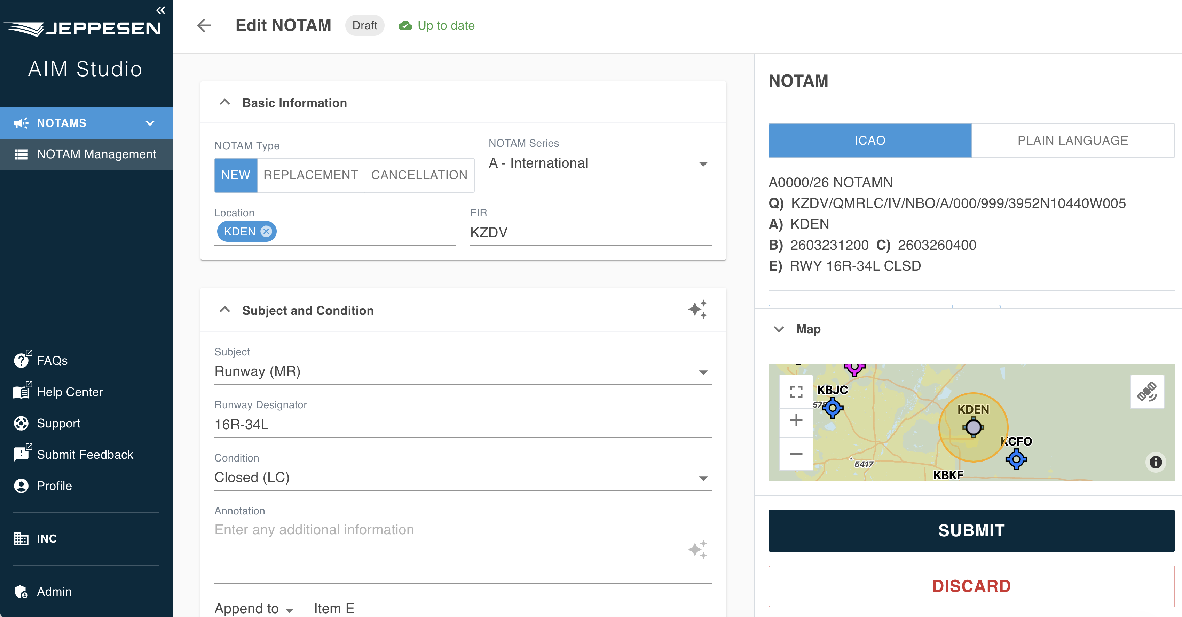
Task: Remove KDEN location chip
Action: [266, 232]
